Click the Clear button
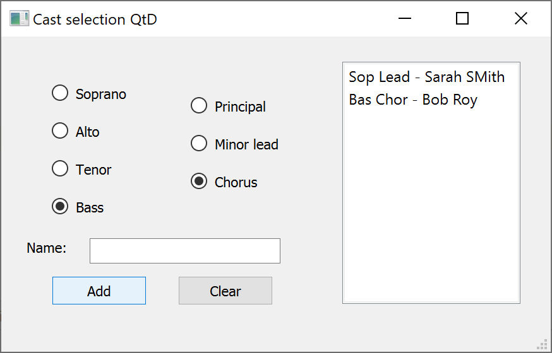The width and height of the screenshot is (552, 353). pos(225,291)
